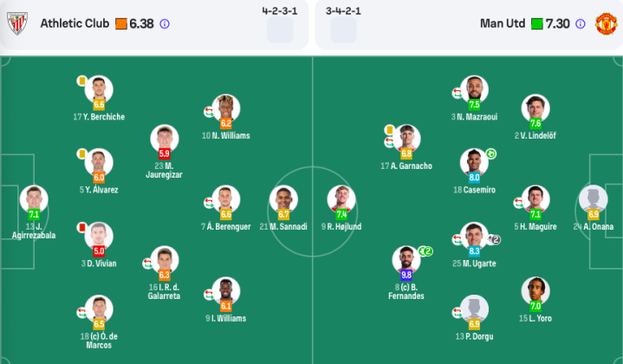Click the Athletic Club team name
This screenshot has height=364, width=623.
point(75,23)
